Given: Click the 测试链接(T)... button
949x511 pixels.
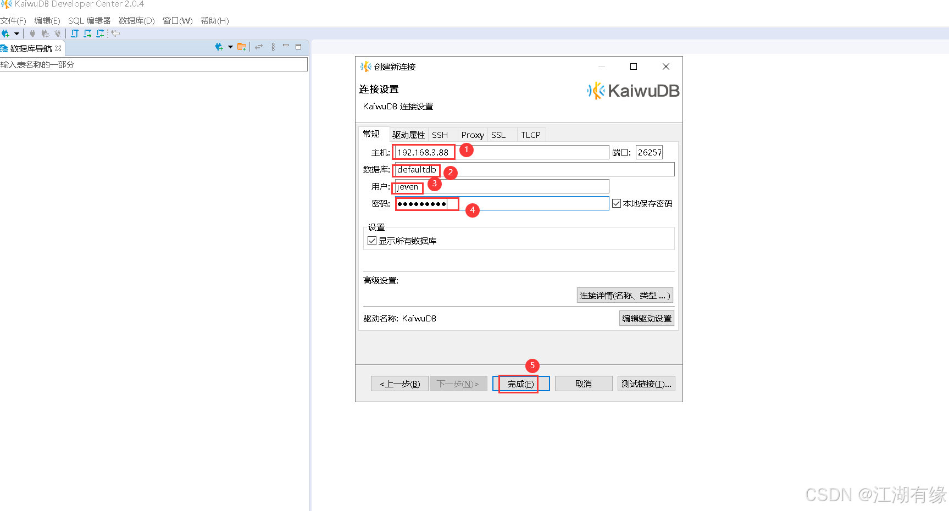Looking at the screenshot, I should pos(646,384).
